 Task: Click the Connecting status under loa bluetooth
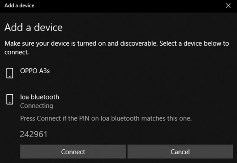[36, 106]
